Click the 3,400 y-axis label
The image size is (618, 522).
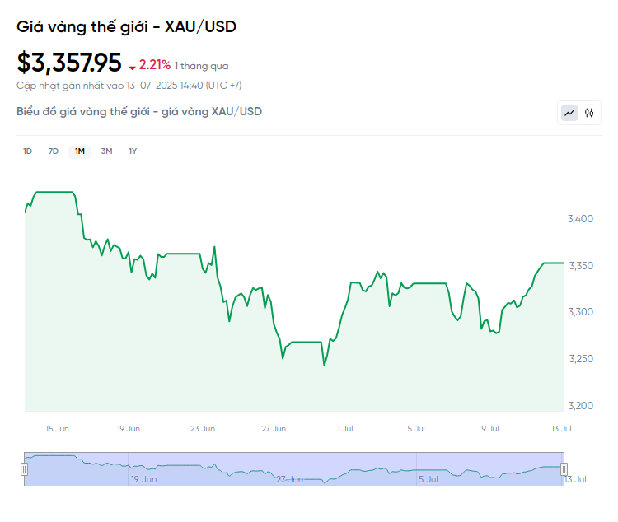point(581,219)
